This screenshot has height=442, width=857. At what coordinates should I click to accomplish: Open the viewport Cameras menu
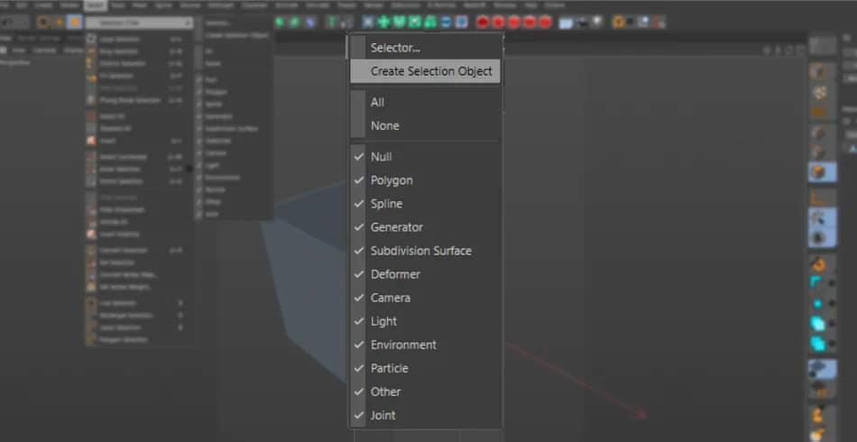pos(44,50)
